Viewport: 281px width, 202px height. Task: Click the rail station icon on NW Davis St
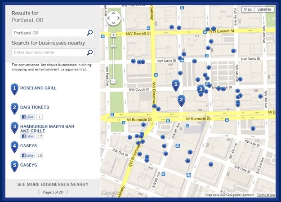182,60
